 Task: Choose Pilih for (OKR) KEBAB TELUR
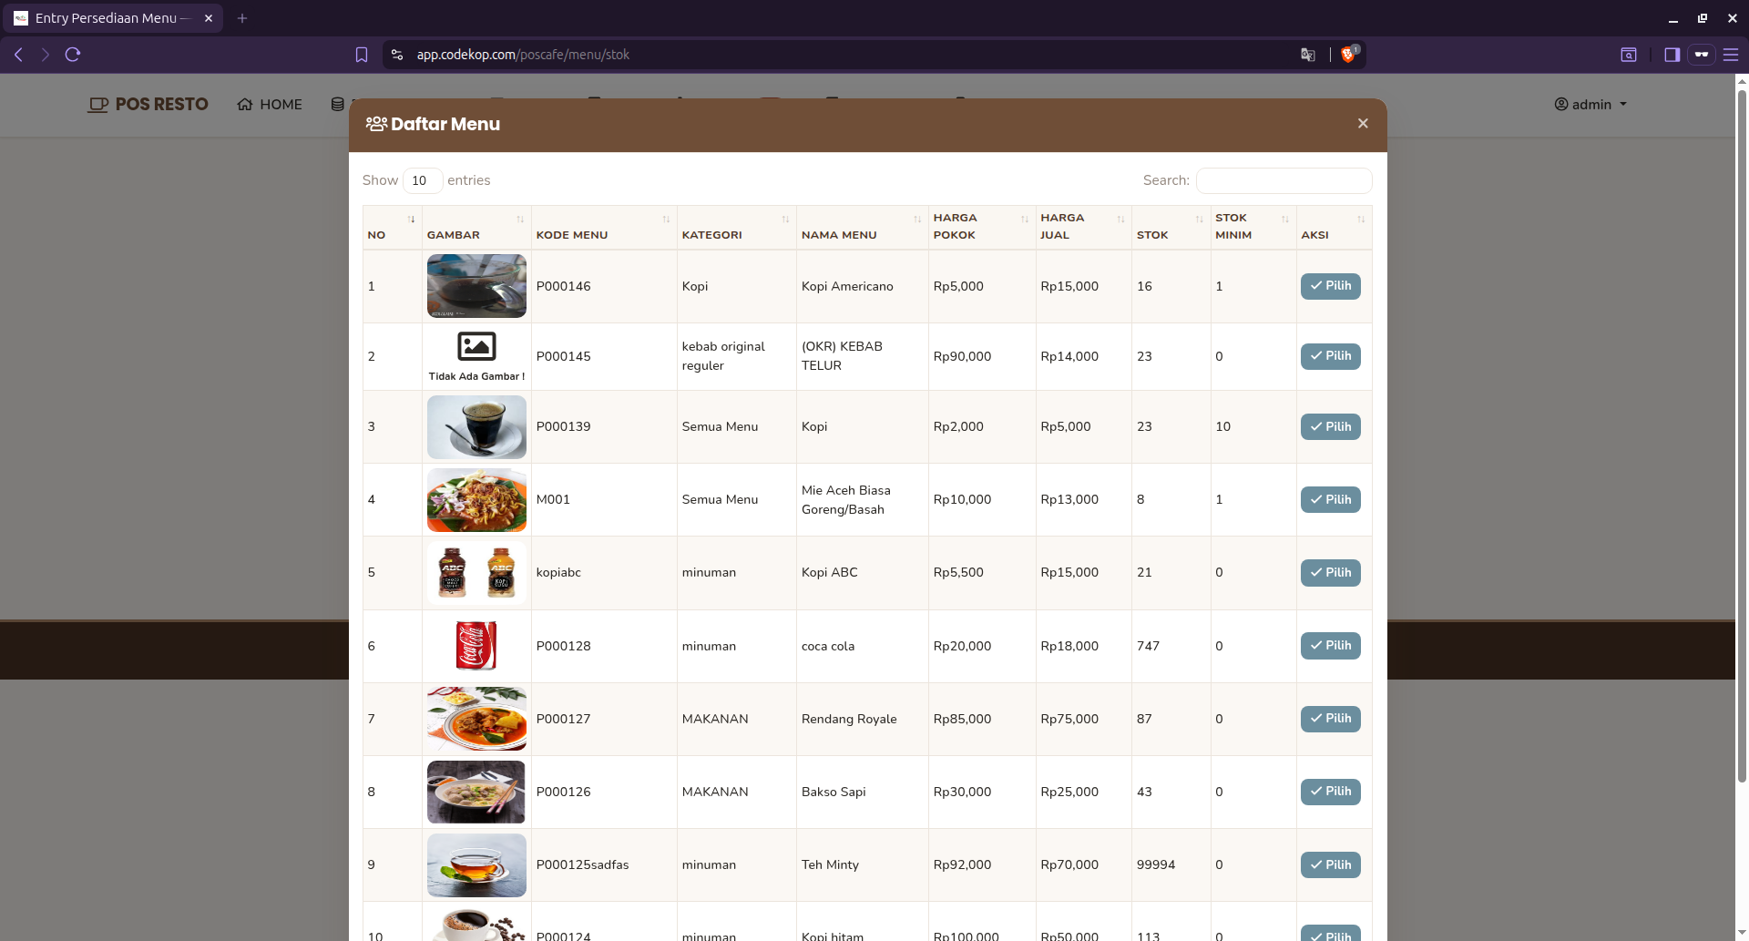(x=1330, y=356)
